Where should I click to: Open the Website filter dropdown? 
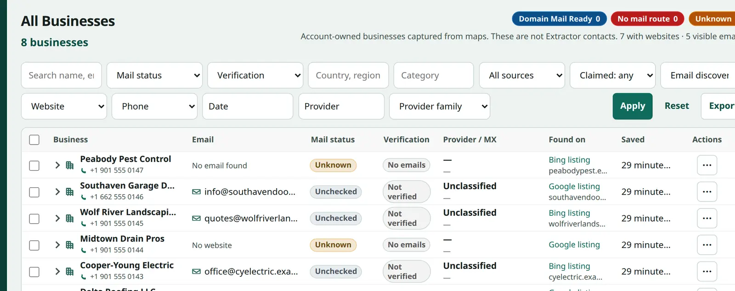pyautogui.click(x=64, y=106)
